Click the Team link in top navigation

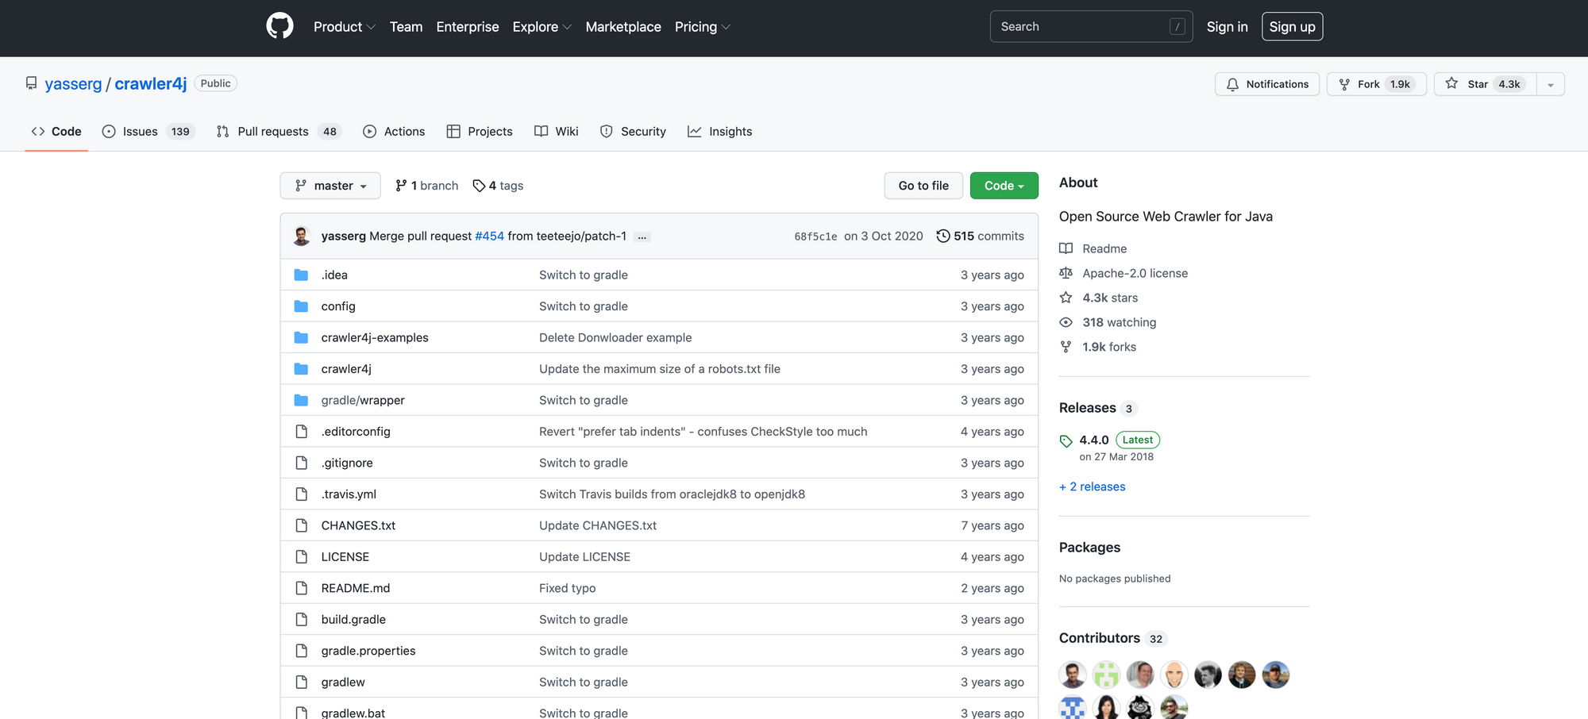(x=406, y=27)
